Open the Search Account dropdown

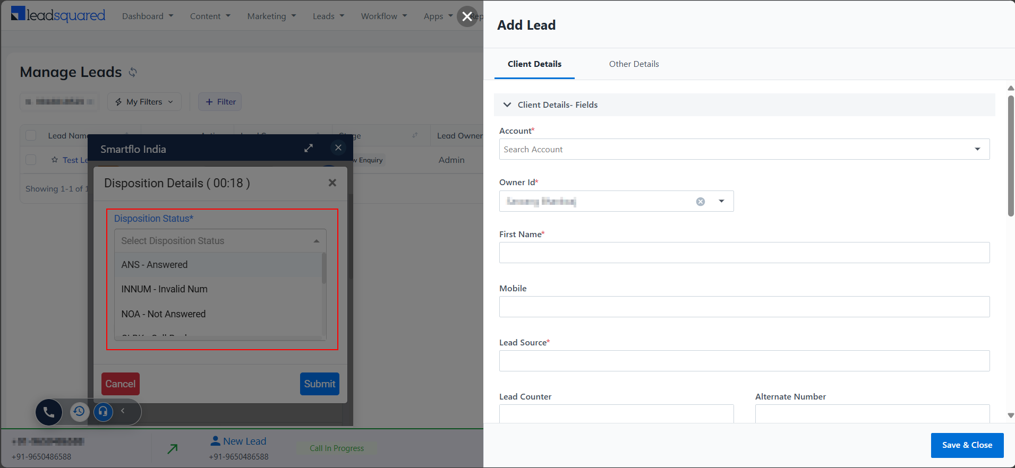[744, 149]
